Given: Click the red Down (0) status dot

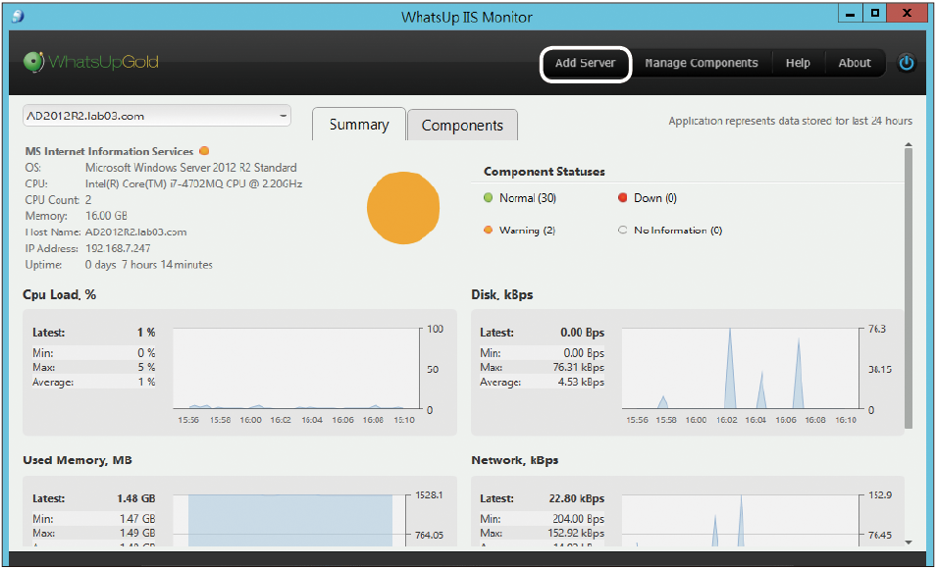Looking at the screenshot, I should pos(623,198).
